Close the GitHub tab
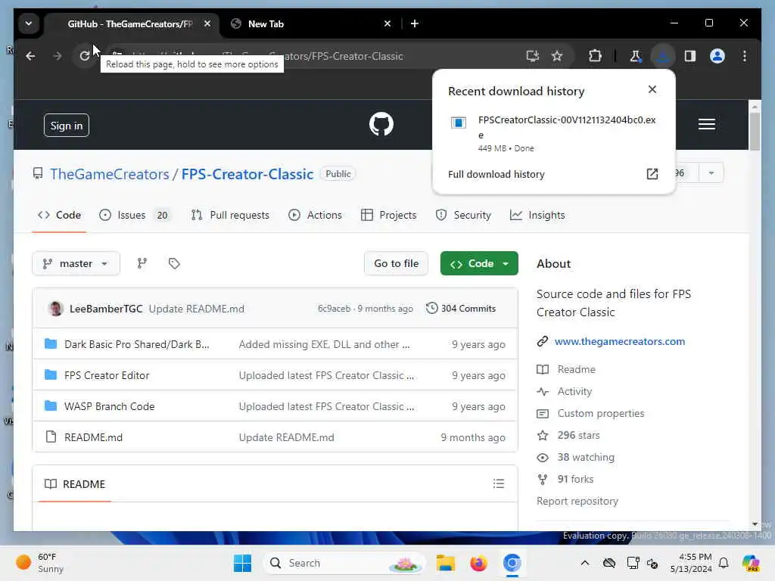Image resolution: width=775 pixels, height=581 pixels. coord(207,23)
